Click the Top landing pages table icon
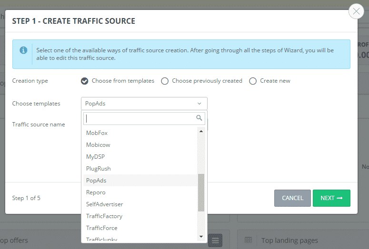369x249 pixels. [x=248, y=240]
